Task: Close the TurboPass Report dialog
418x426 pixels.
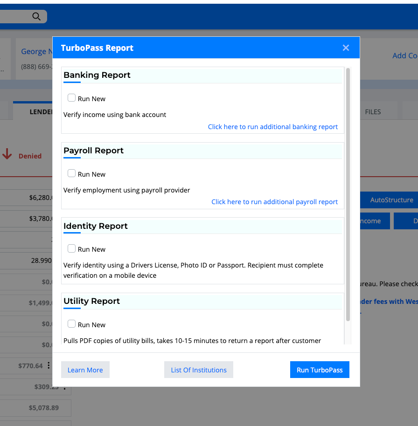Action: click(346, 48)
